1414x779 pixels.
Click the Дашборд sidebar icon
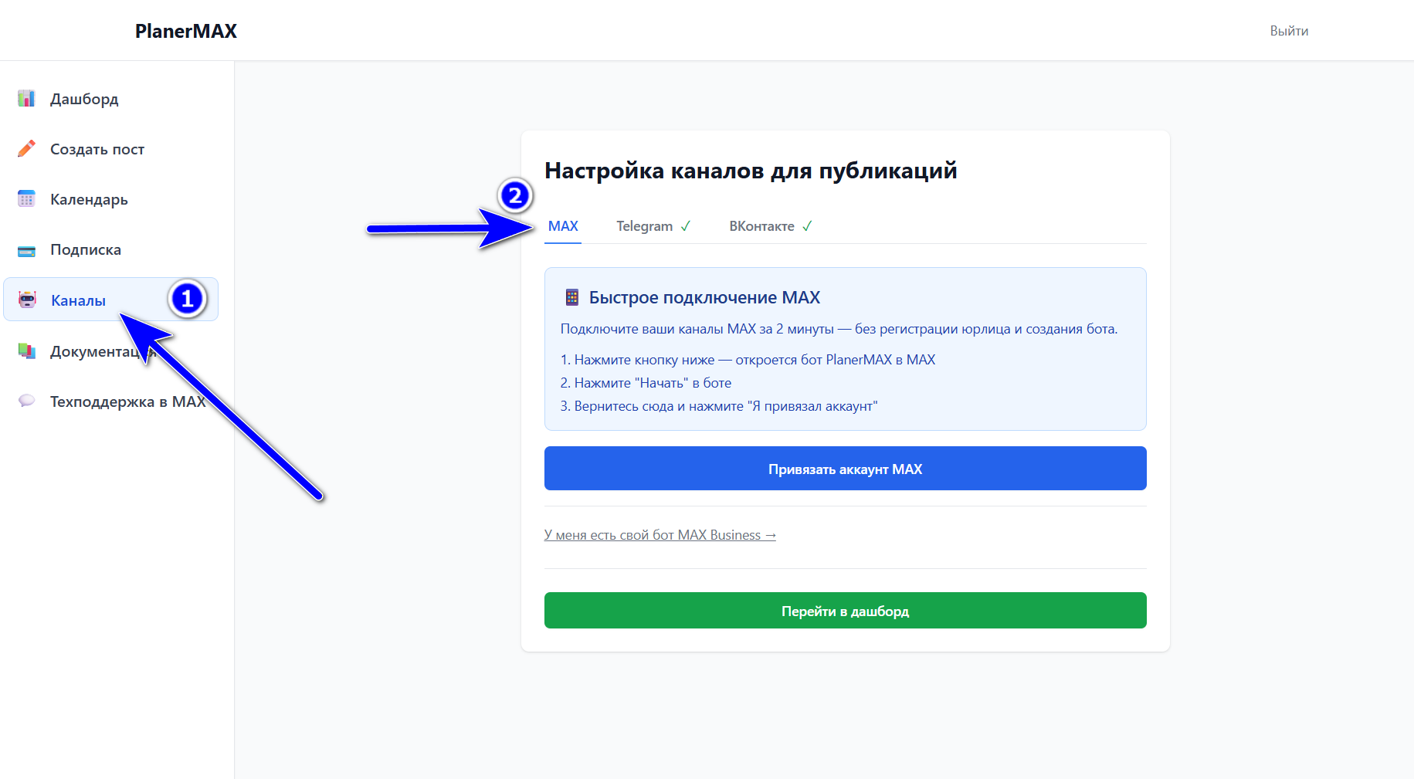point(26,98)
